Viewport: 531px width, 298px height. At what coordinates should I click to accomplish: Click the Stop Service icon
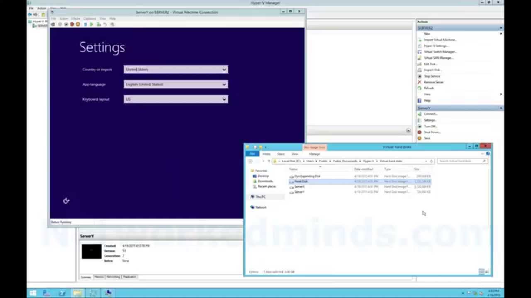(x=420, y=76)
